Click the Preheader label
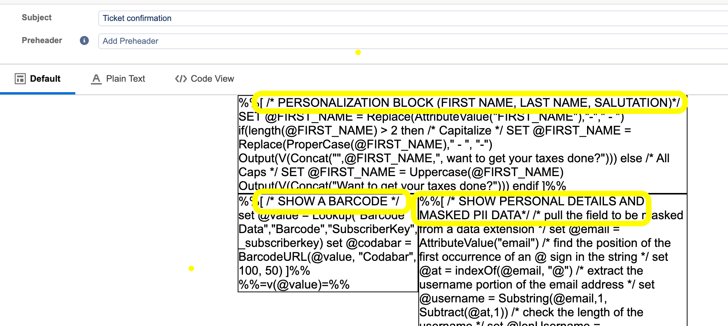The height and width of the screenshot is (326, 728). (42, 40)
